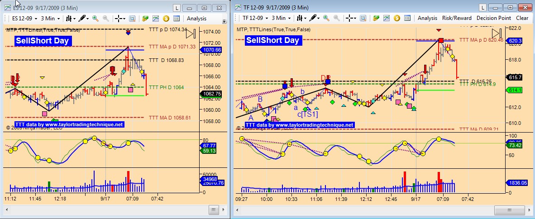Minimize the TF 12-09 chart window
535x219 pixels.
coord(496,8)
